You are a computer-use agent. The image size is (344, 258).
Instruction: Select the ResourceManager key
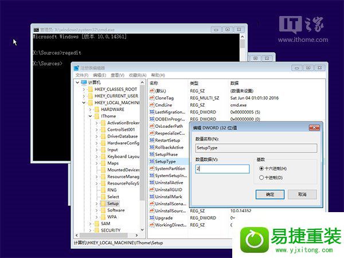coord(123,177)
